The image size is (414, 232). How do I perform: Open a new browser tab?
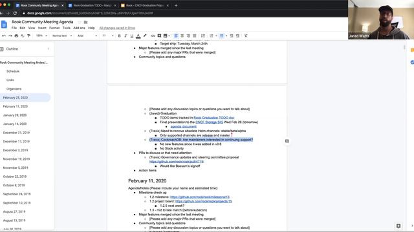[176, 5]
